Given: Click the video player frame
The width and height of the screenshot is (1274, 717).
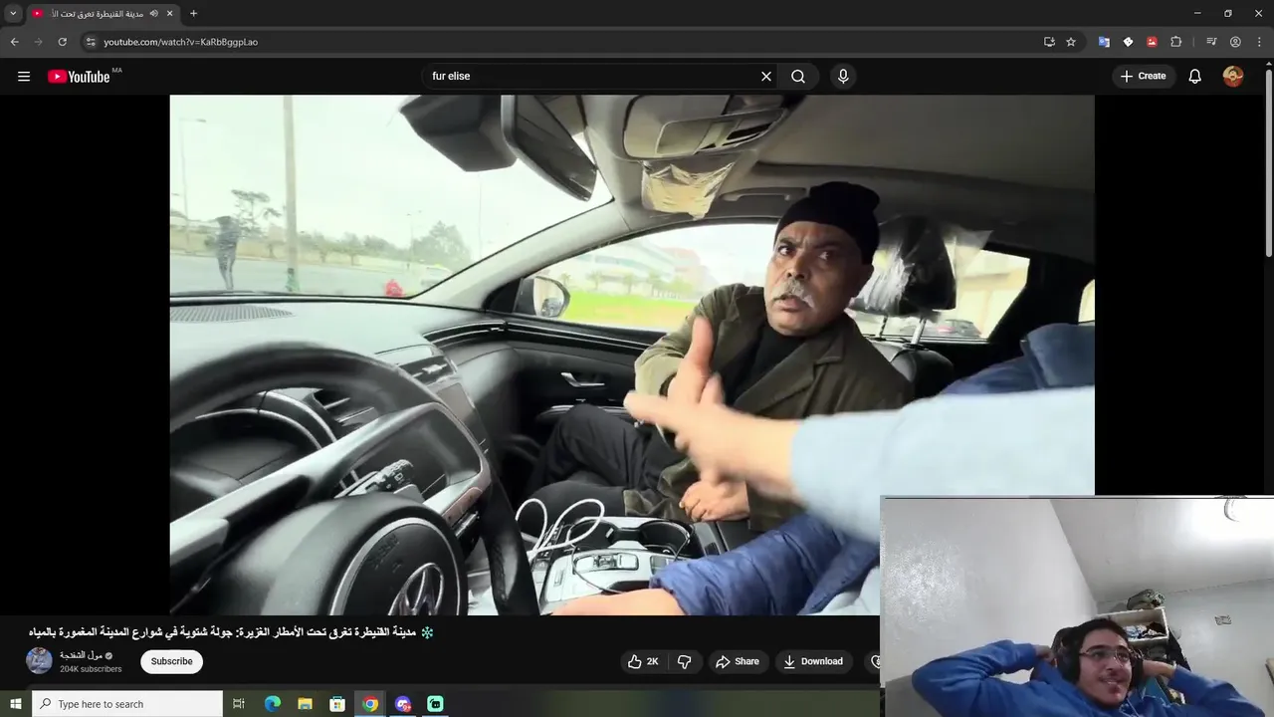Looking at the screenshot, I should point(632,355).
